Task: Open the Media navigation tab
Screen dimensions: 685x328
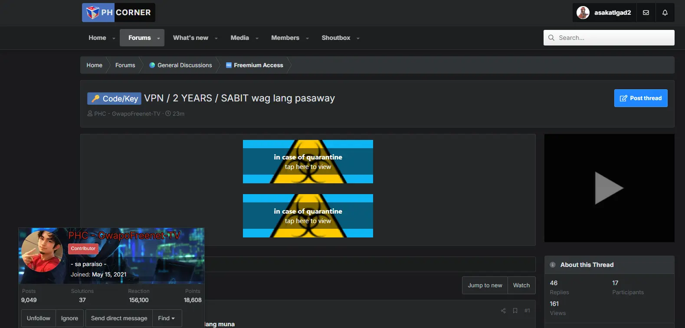Action: pos(240,38)
